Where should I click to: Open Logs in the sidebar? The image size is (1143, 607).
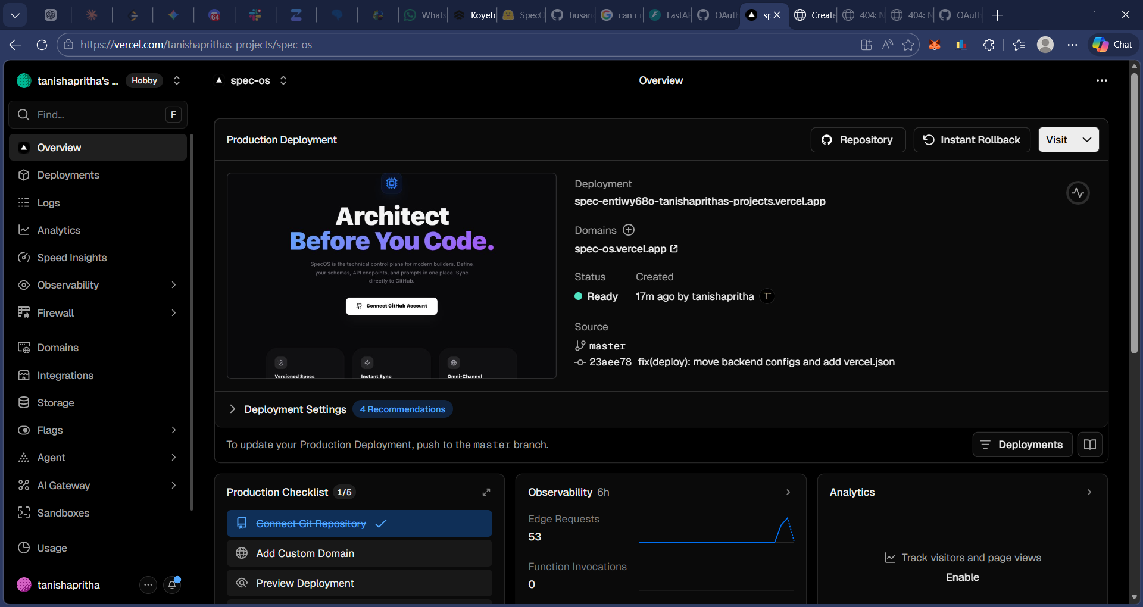pos(98,202)
